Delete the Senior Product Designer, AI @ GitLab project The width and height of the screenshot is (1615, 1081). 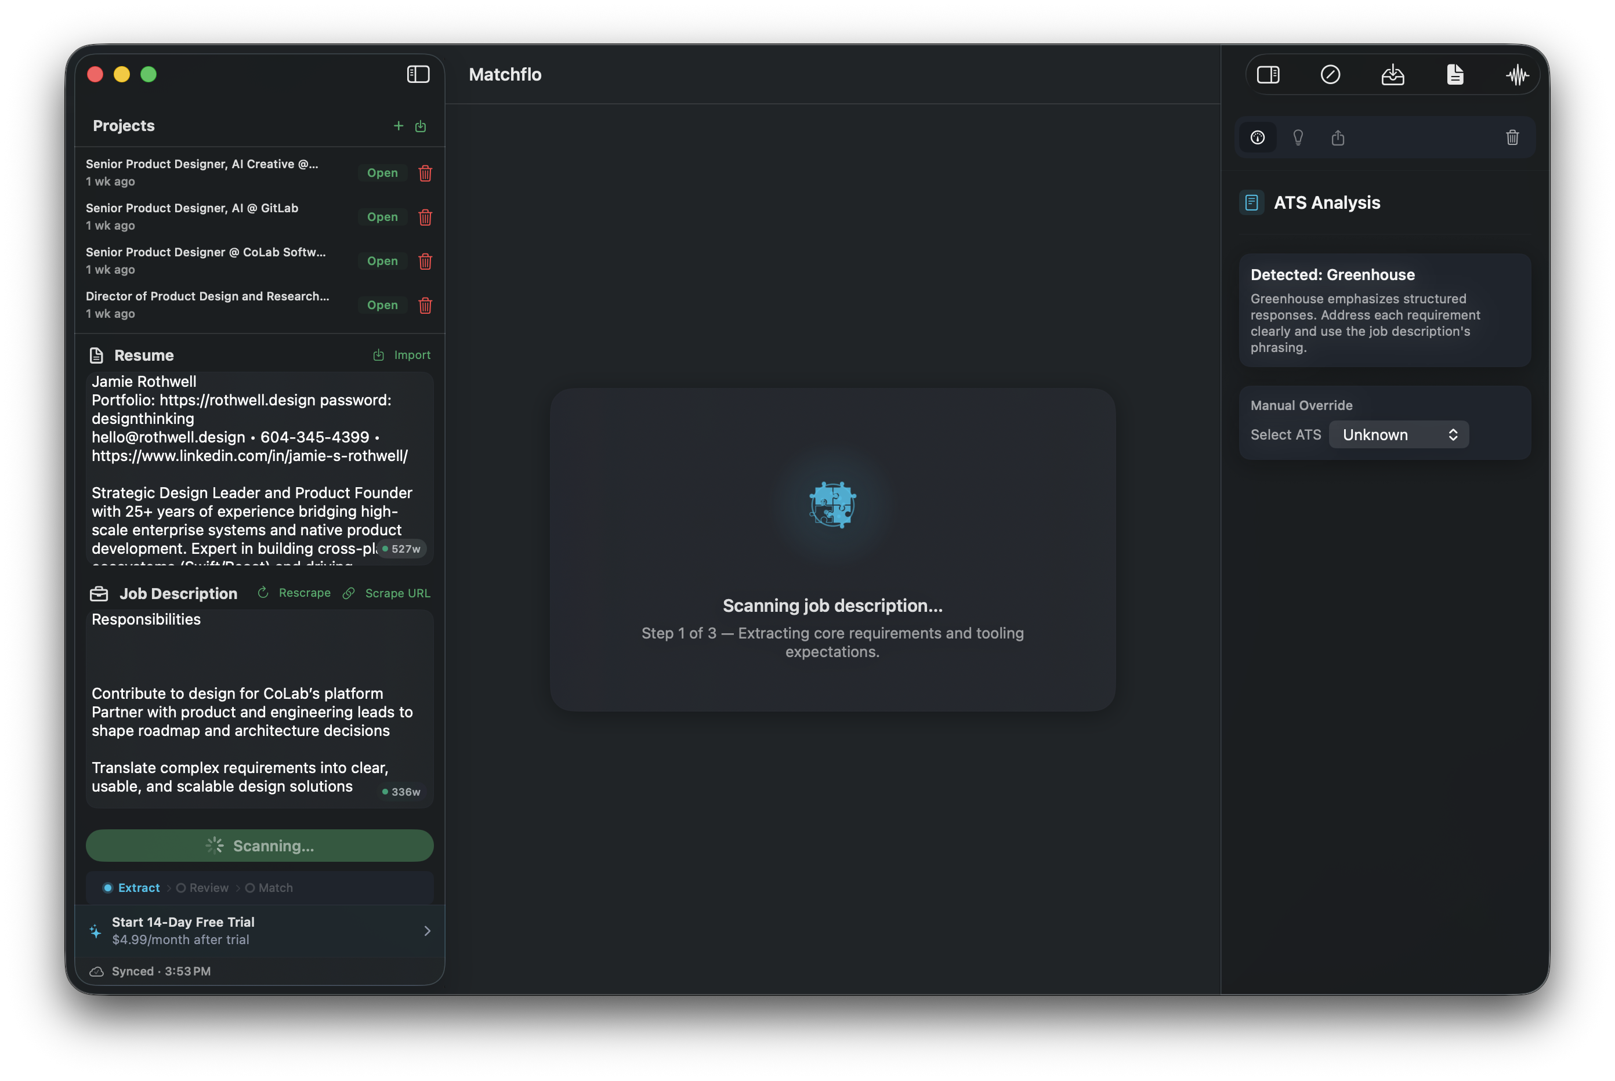(x=425, y=217)
